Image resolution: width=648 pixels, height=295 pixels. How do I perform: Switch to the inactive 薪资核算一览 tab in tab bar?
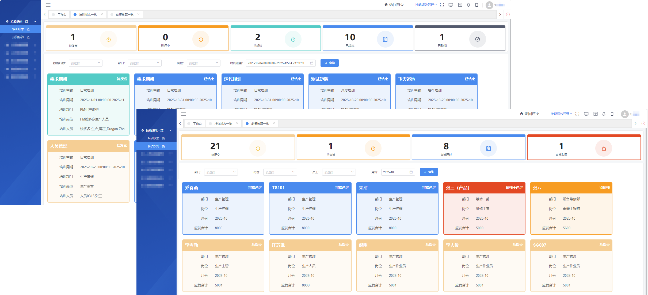(x=124, y=15)
